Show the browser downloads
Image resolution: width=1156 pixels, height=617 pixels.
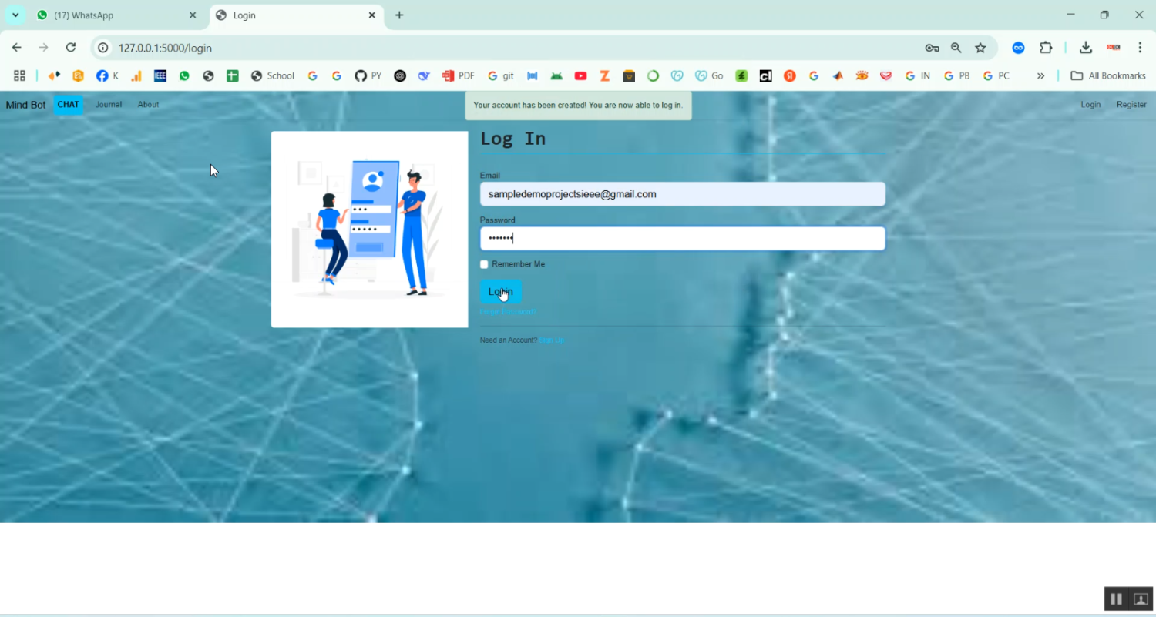click(1086, 48)
